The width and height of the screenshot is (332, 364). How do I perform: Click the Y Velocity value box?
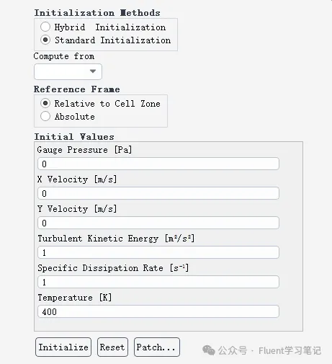(x=158, y=223)
